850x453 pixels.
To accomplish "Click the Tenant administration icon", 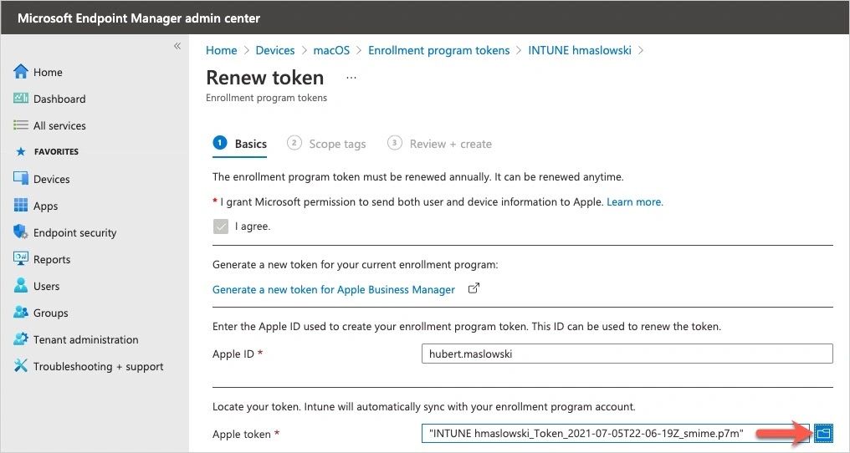I will (x=21, y=339).
